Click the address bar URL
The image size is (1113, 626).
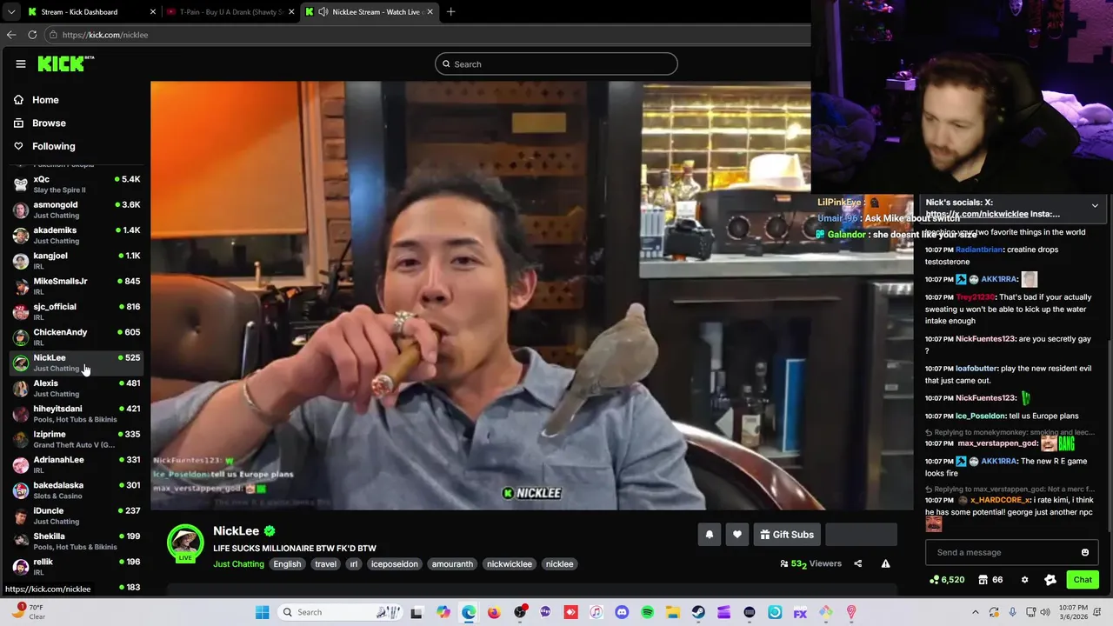pyautogui.click(x=105, y=35)
